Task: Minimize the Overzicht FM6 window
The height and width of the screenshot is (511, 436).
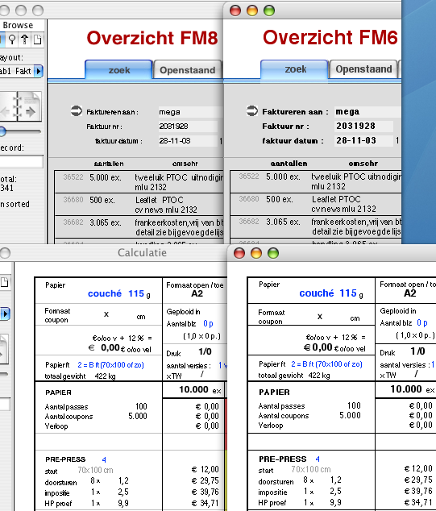Action: 252,10
